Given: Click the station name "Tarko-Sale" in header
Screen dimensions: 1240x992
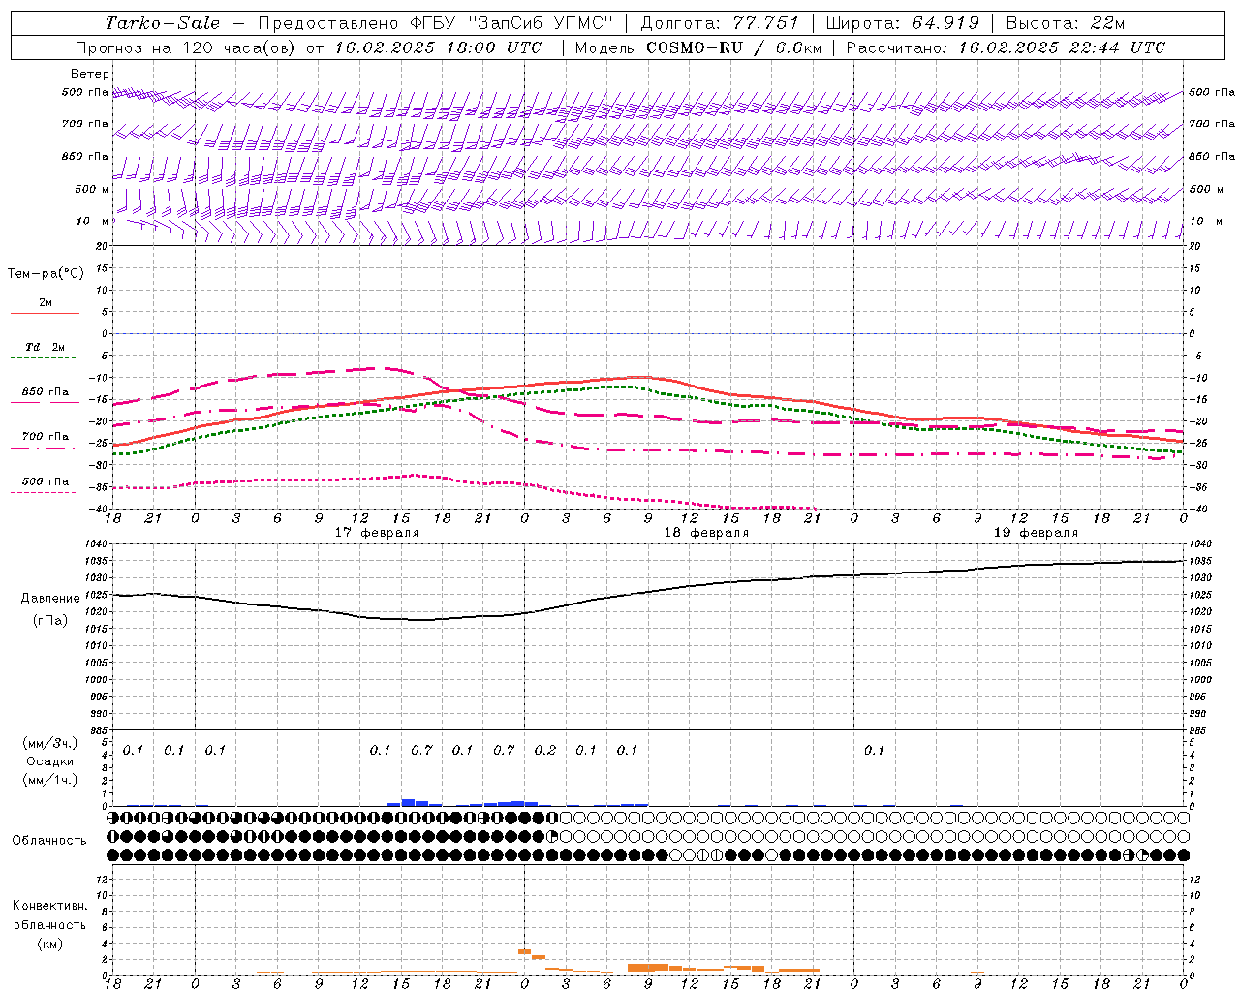Looking at the screenshot, I should (163, 23).
